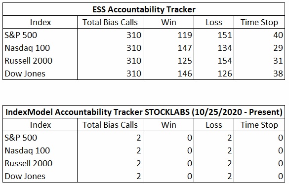Select Nasdaq 100 Loss value 134
Image resolution: width=289 pixels, height=184 pixels.
click(225, 48)
